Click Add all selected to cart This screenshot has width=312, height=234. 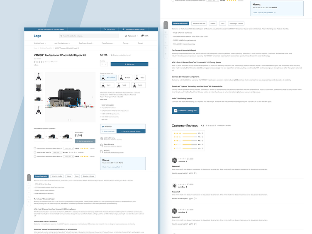(x=85, y=141)
